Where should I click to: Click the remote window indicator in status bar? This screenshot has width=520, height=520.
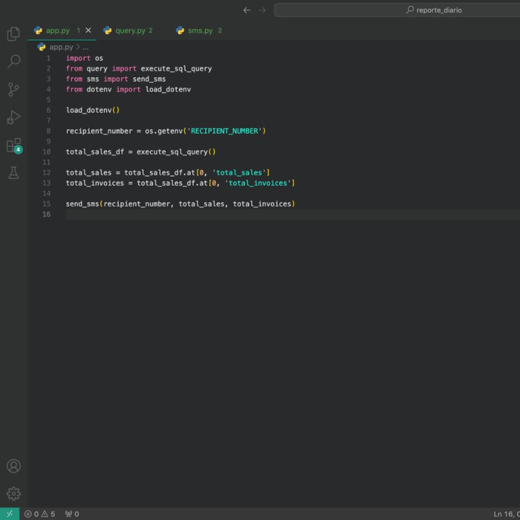click(x=9, y=514)
